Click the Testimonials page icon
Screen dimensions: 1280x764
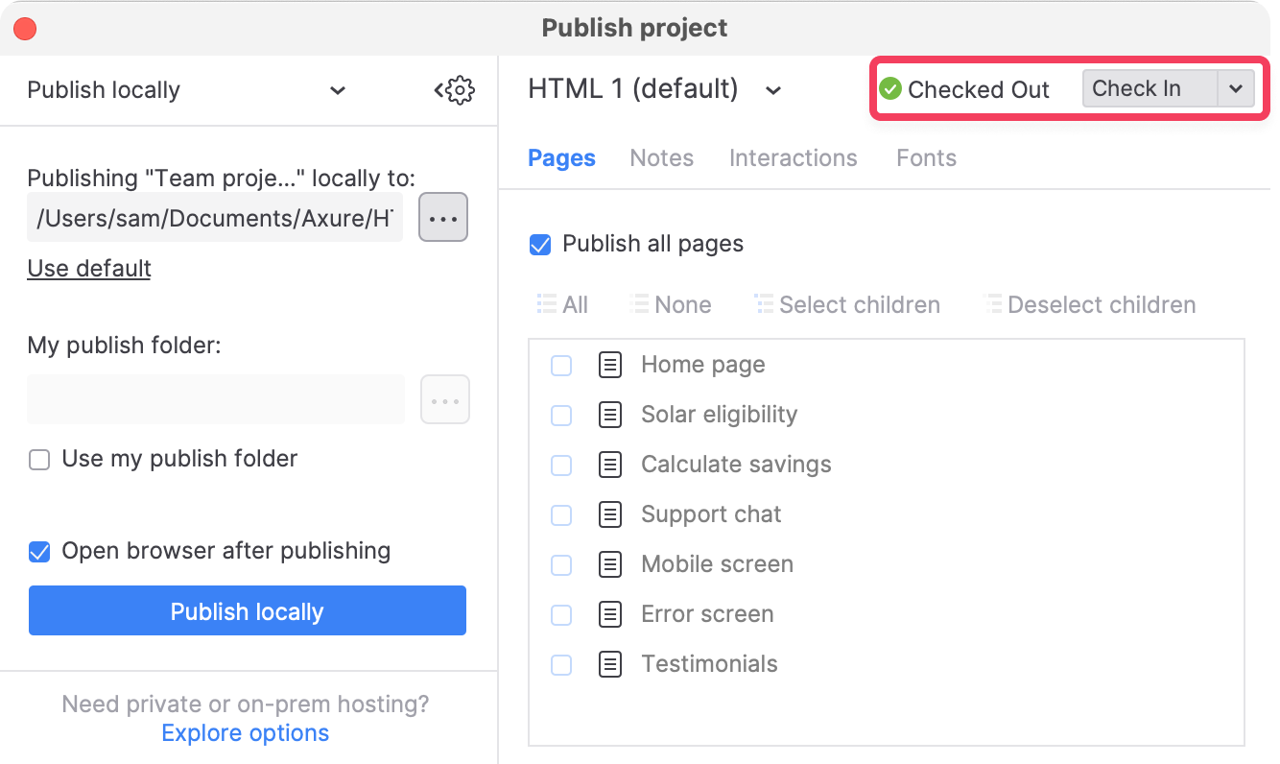tap(610, 664)
